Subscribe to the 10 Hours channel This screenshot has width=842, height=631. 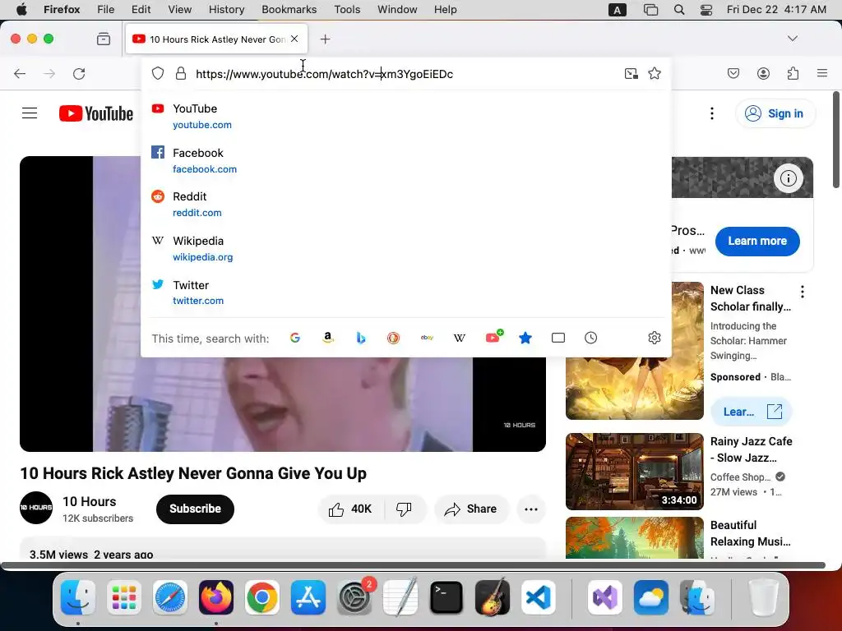(x=195, y=509)
